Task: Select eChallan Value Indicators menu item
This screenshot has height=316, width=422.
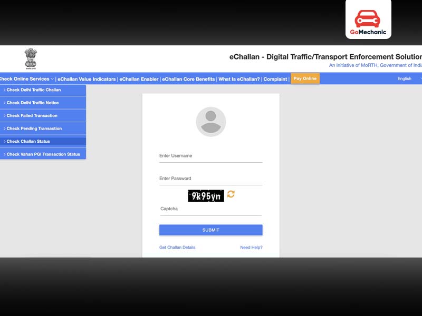Action: (x=86, y=78)
